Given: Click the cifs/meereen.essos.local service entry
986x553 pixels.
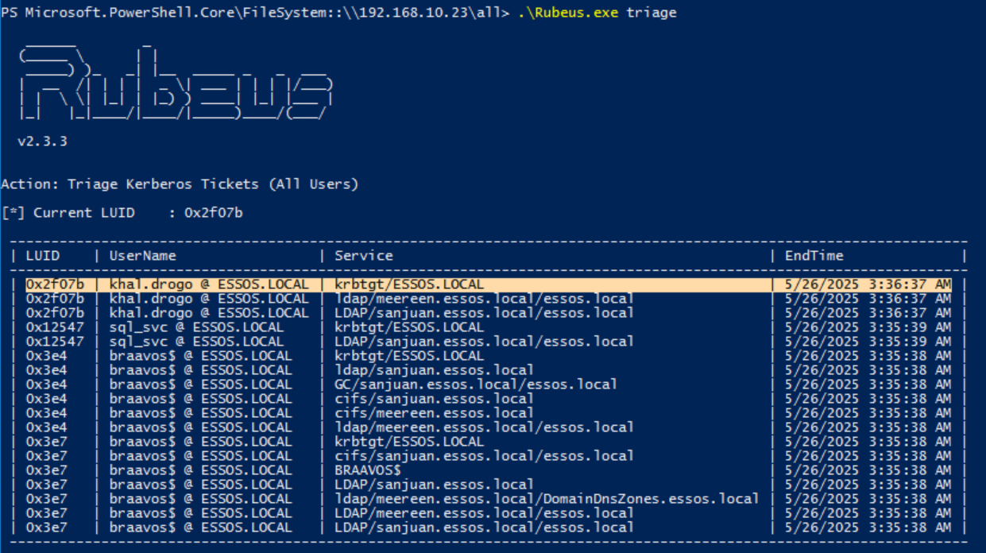Looking at the screenshot, I should tap(434, 413).
